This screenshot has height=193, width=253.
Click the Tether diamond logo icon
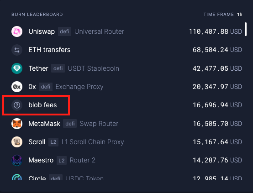17,68
